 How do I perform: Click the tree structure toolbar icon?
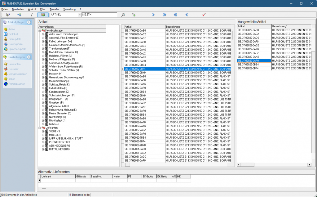coord(19,15)
